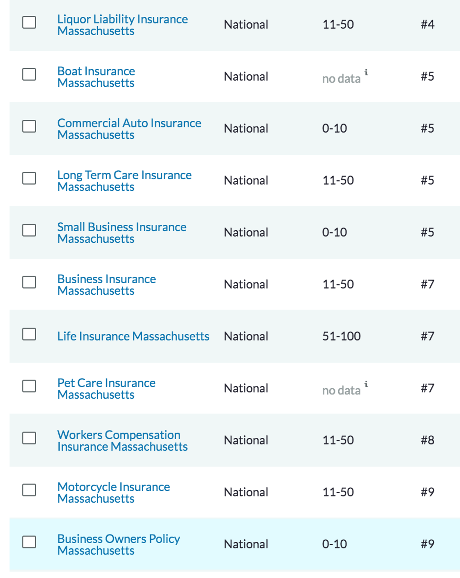Click info icon next to Pet Care no data

(x=366, y=384)
